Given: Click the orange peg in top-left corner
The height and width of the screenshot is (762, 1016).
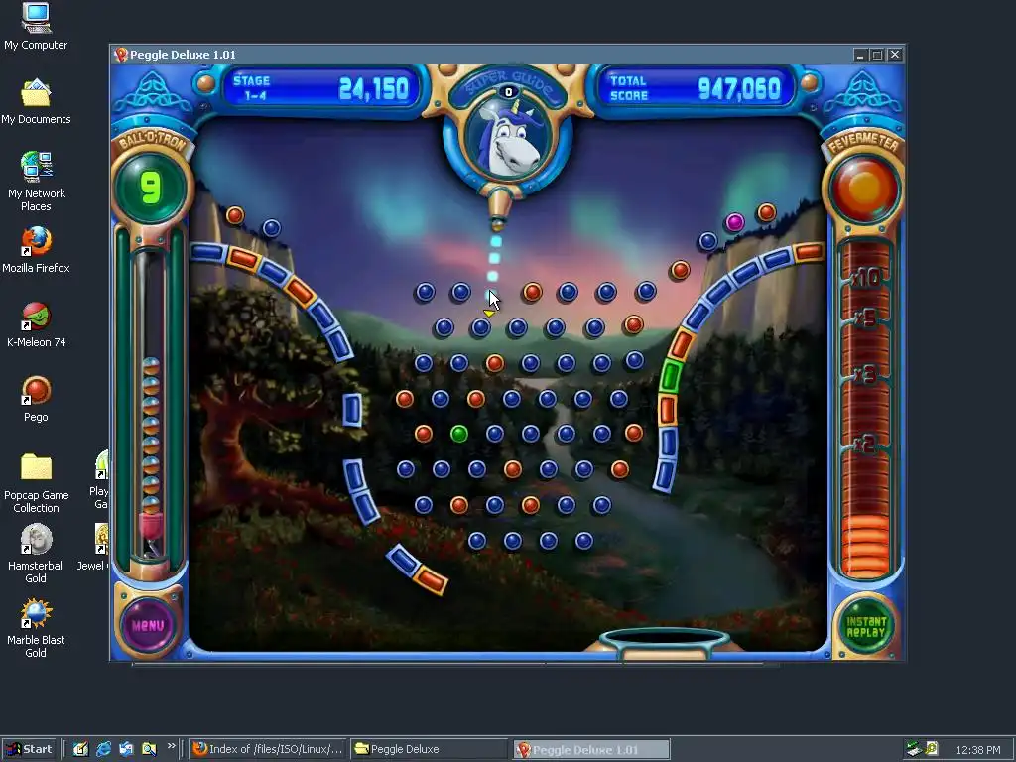Looking at the screenshot, I should click(234, 215).
